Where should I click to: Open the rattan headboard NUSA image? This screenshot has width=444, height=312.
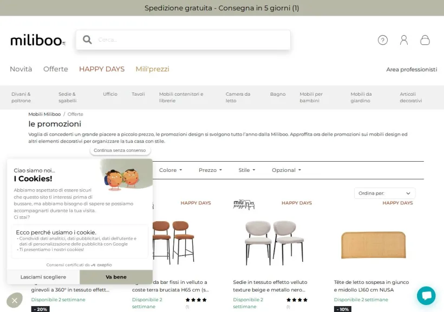374,244
